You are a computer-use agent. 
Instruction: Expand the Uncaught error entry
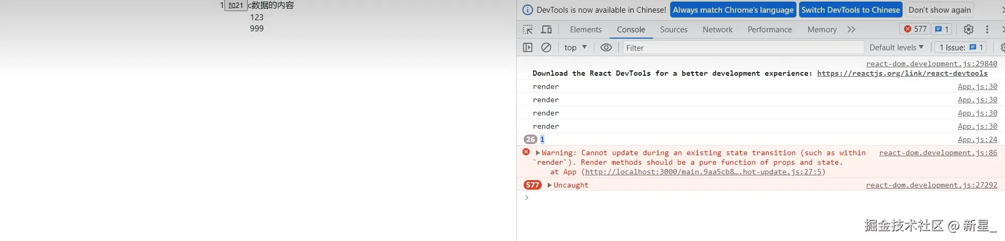click(x=549, y=185)
